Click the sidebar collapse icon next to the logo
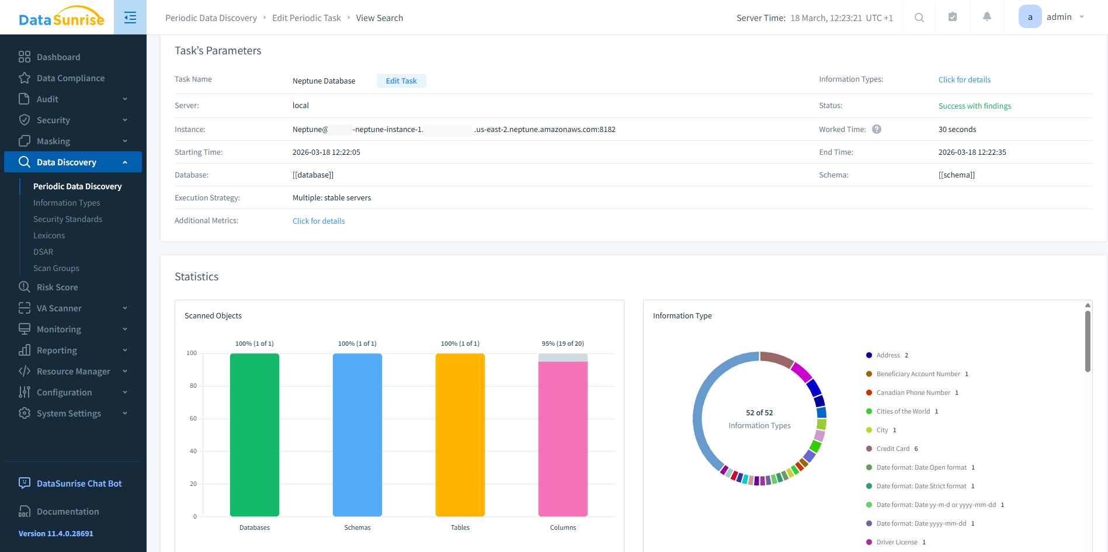Viewport: 1108px width, 552px height. (x=130, y=17)
